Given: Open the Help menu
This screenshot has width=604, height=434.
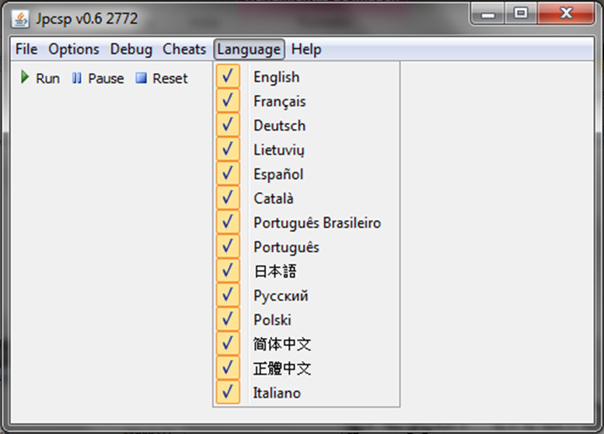Looking at the screenshot, I should click(305, 49).
